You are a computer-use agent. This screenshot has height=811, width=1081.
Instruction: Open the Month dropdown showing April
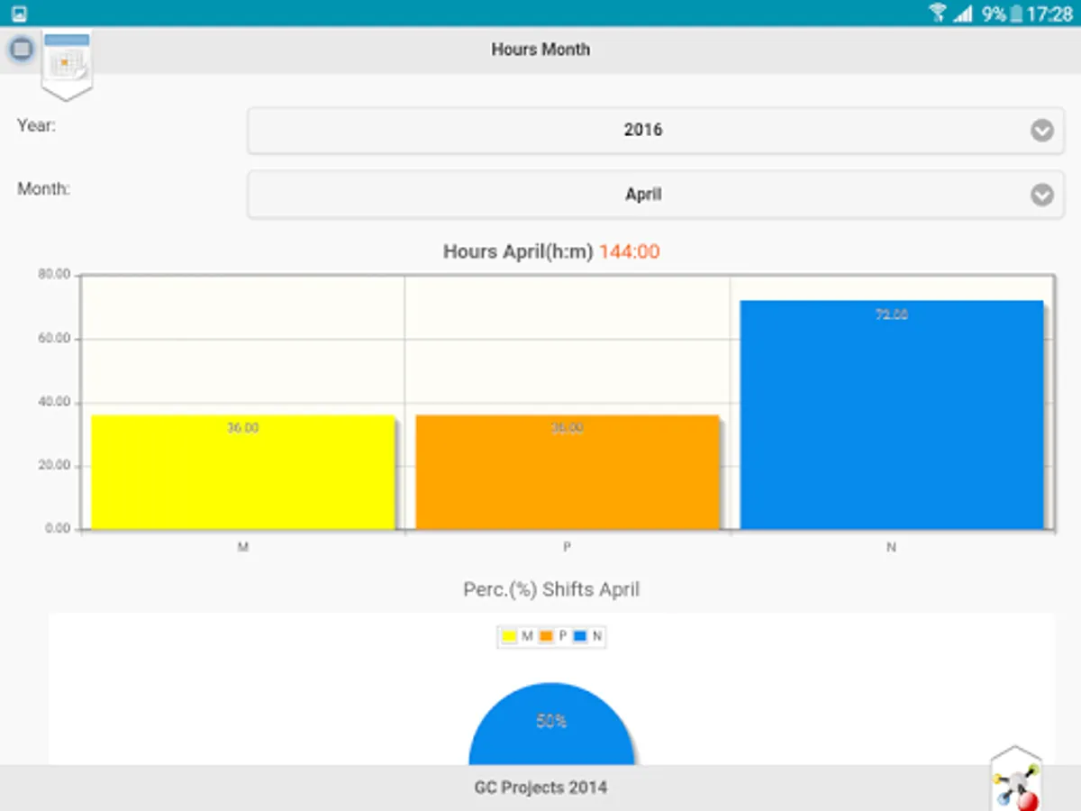[x=656, y=194]
